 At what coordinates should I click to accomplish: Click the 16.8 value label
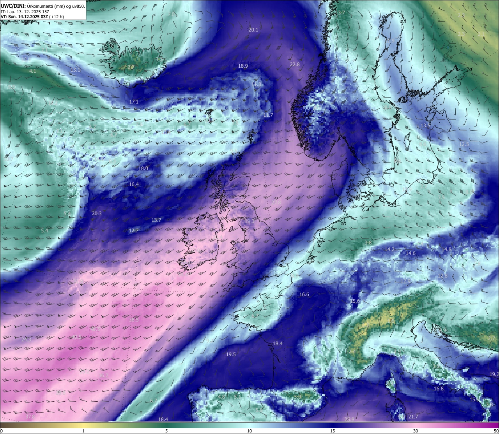pos(439,389)
